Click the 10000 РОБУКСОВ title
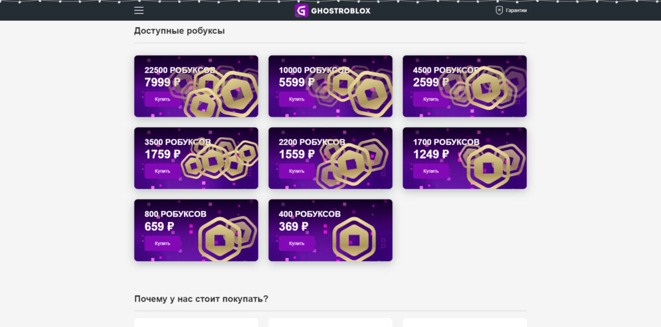661x327 pixels. (x=314, y=70)
